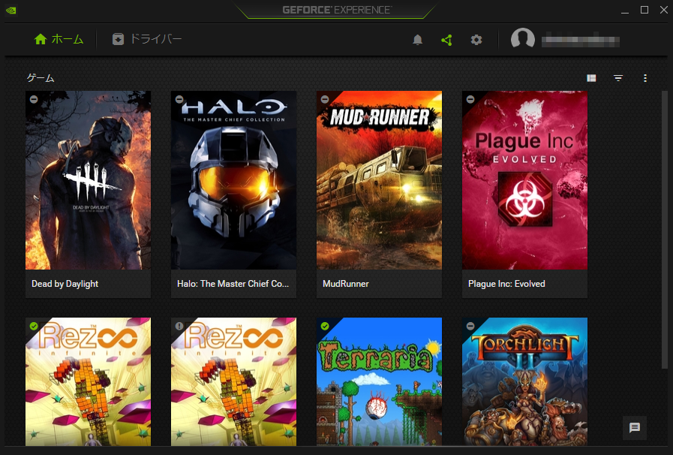Viewport: 673px width, 455px height.
Task: Open the three-dot more options menu
Action: click(645, 78)
